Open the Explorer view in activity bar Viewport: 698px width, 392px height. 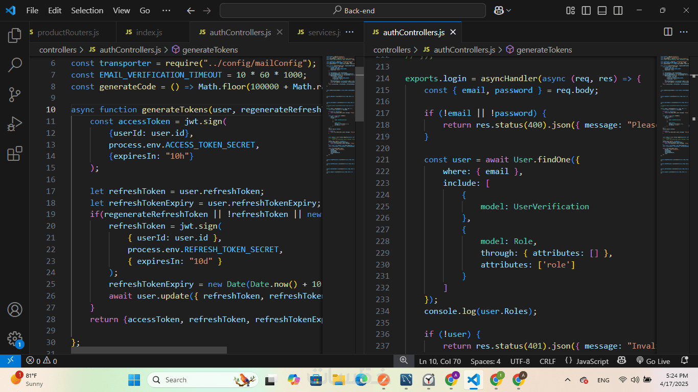coord(14,35)
